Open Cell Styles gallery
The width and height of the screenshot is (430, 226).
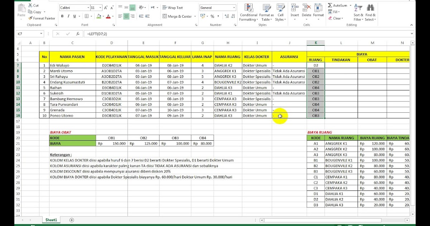[280, 12]
